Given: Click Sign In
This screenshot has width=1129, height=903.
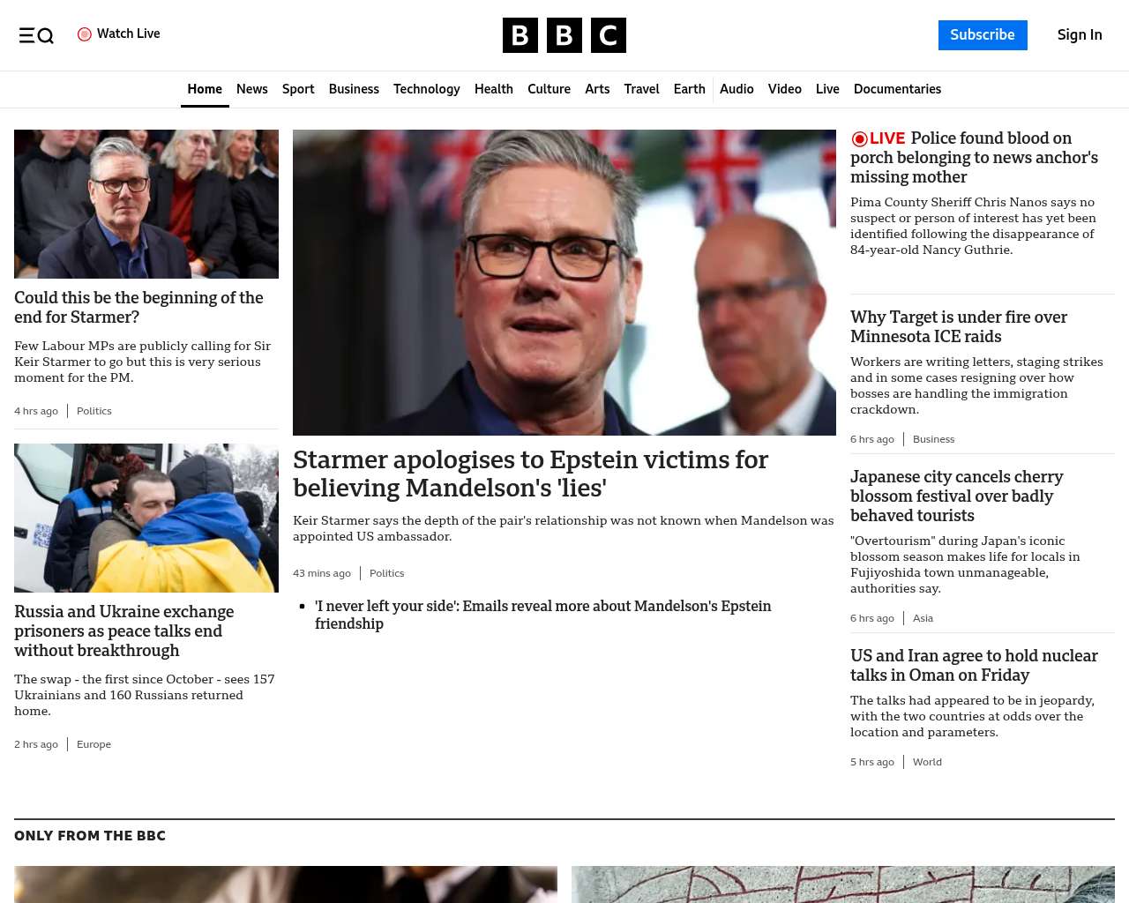Looking at the screenshot, I should [1080, 35].
